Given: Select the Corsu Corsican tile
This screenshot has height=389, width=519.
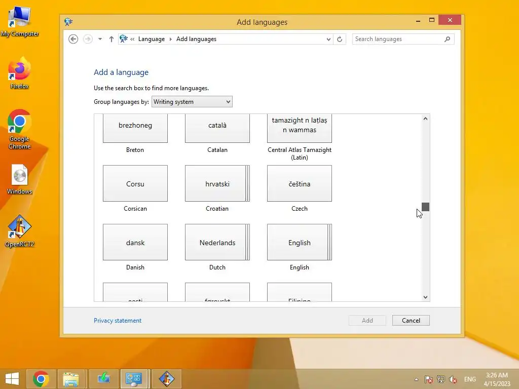Looking at the screenshot, I should tap(135, 183).
